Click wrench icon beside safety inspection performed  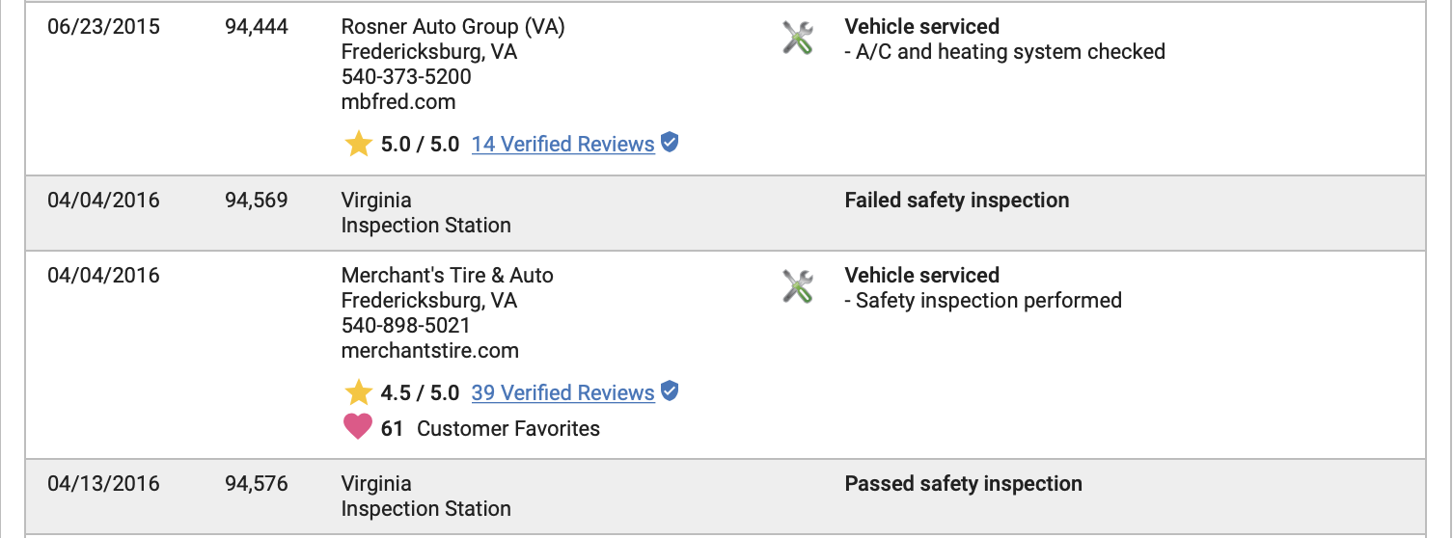pos(797,287)
